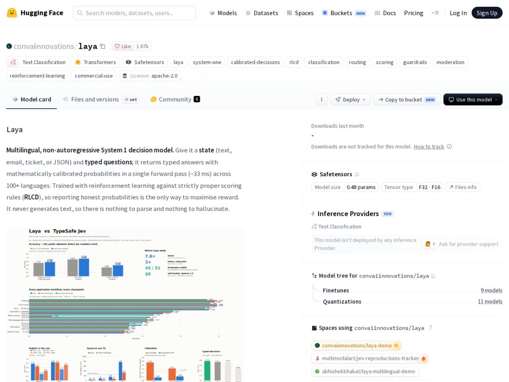
Task: Open the Buckets page
Action: click(344, 13)
